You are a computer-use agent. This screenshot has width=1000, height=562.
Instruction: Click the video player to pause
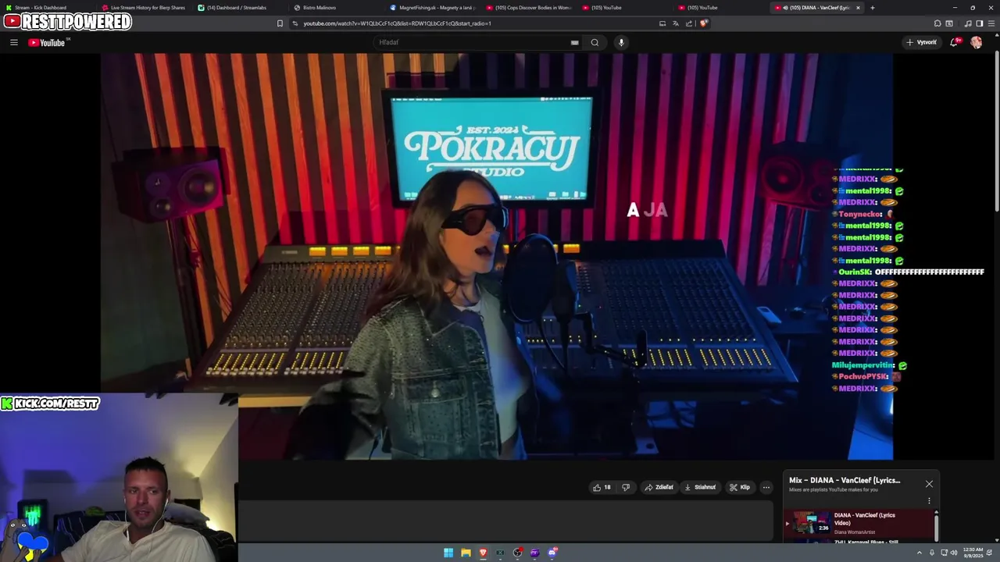click(496, 256)
